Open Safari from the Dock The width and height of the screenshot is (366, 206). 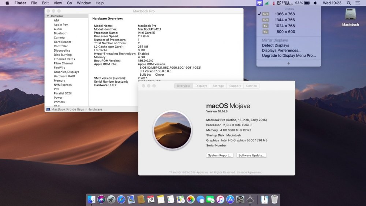click(x=121, y=199)
